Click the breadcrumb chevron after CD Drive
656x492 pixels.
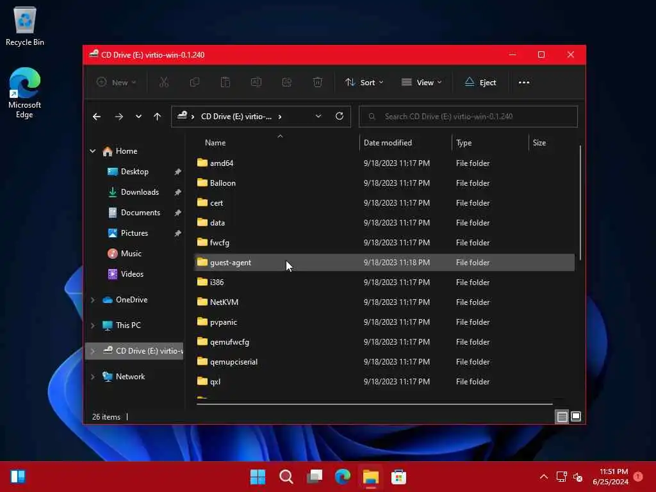pyautogui.click(x=280, y=117)
